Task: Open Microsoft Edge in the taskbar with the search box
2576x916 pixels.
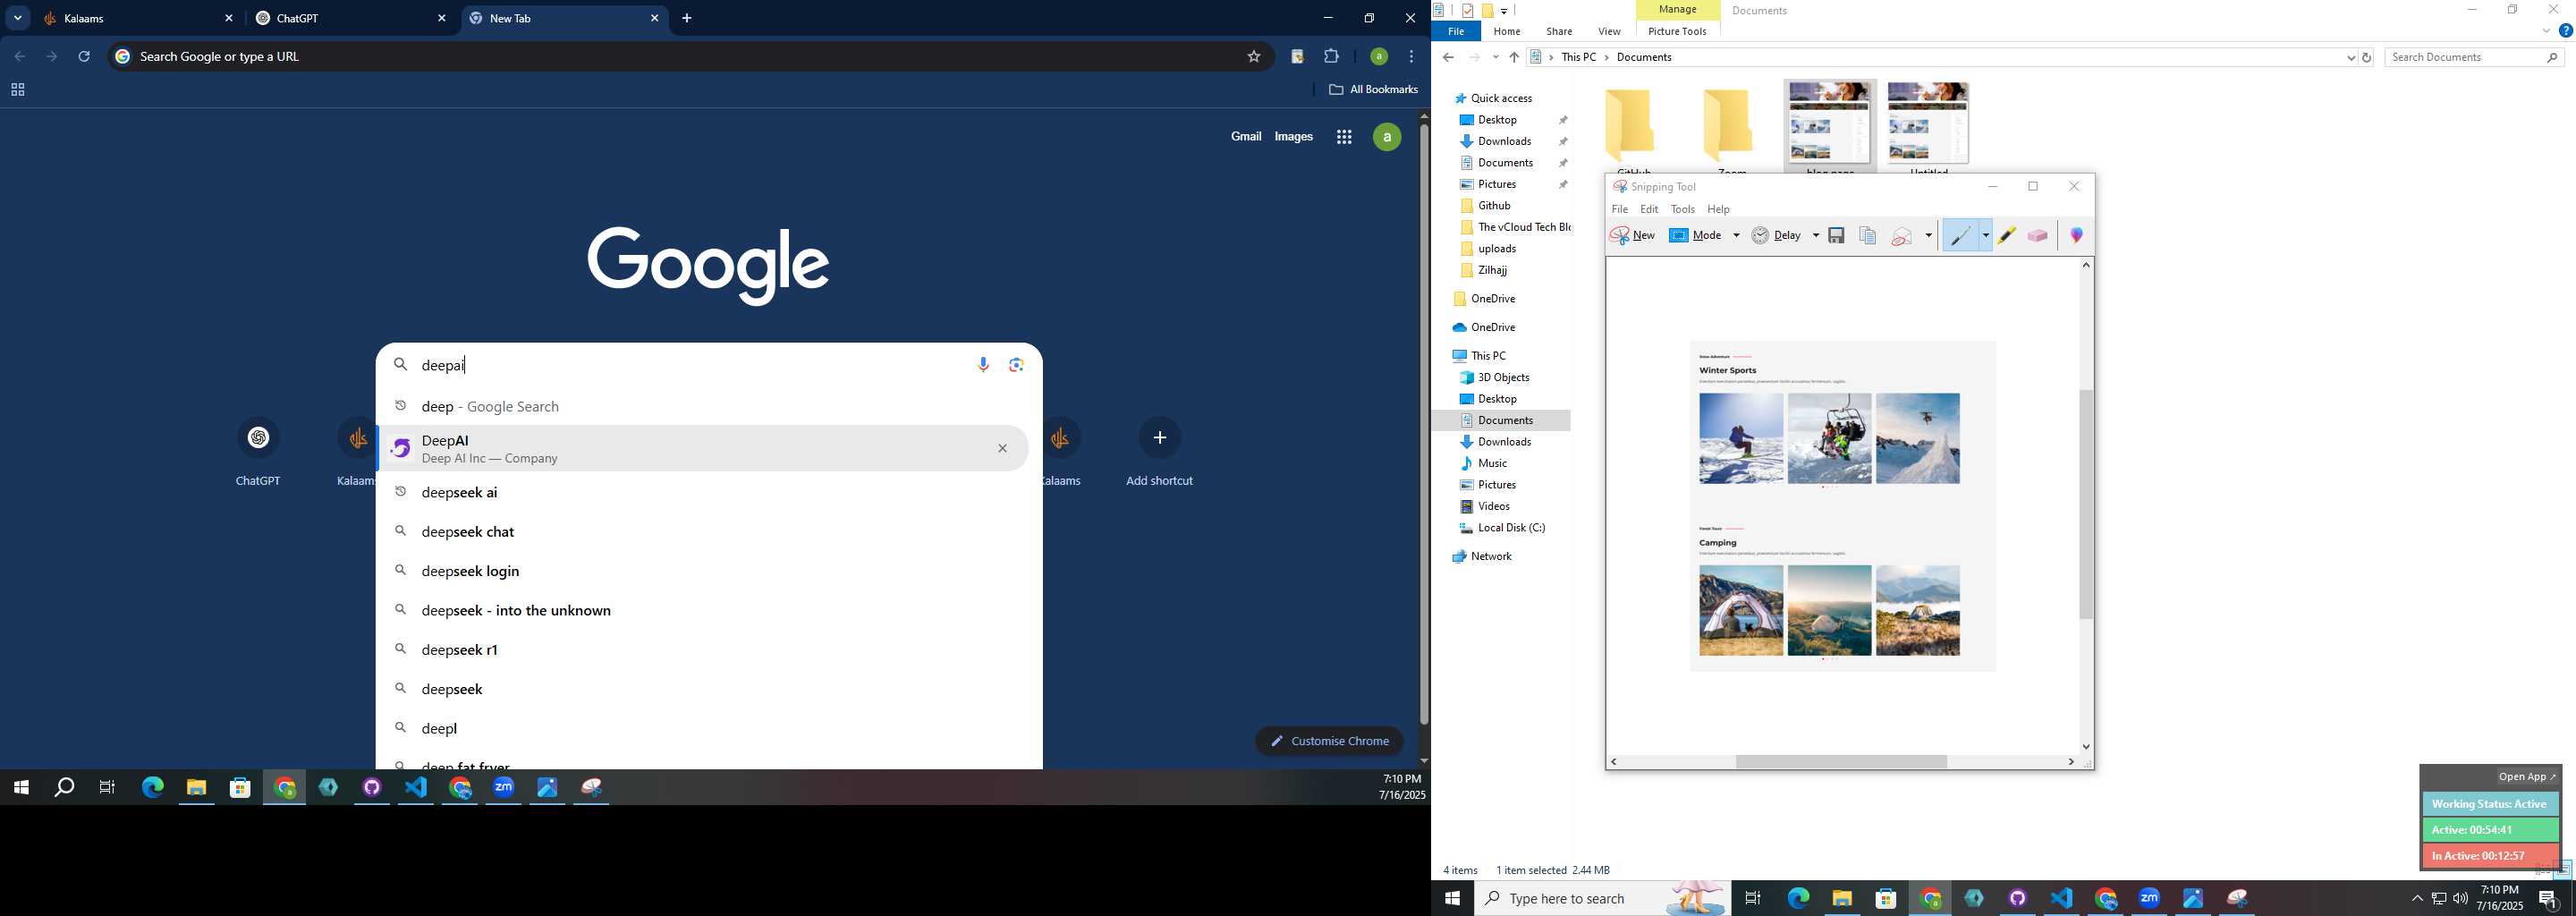Action: click(1798, 898)
